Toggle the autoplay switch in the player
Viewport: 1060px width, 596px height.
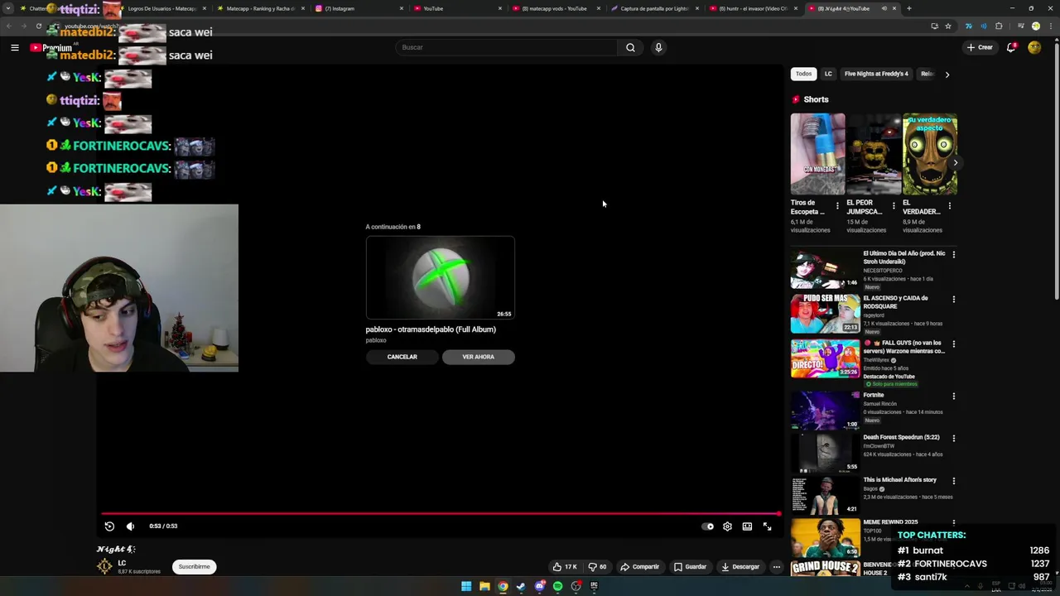[x=707, y=526]
